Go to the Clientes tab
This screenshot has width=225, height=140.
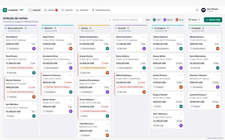[67, 10]
